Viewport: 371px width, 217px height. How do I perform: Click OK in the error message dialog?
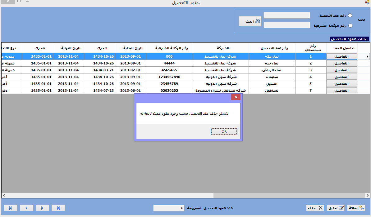(x=224, y=131)
